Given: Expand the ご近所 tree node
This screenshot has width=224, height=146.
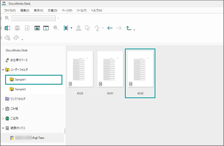Looking at the screenshot, I should coord(3,118).
